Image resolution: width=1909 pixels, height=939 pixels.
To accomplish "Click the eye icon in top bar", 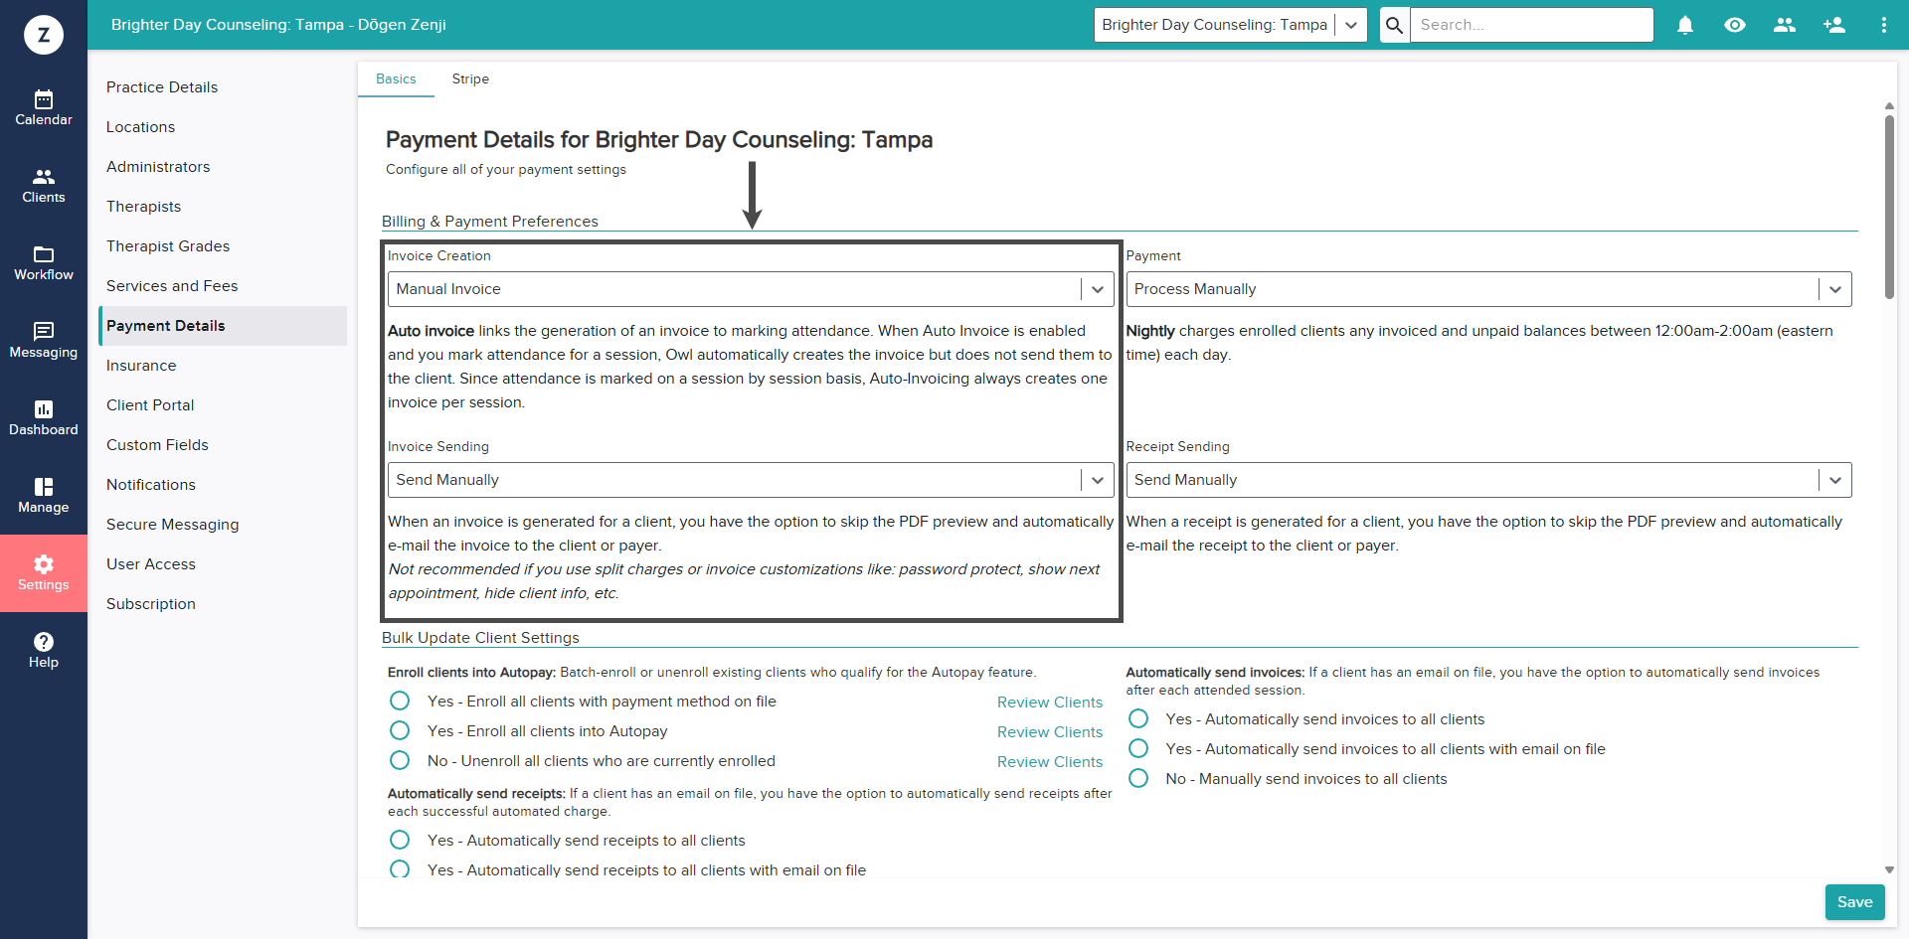I will pyautogui.click(x=1735, y=25).
